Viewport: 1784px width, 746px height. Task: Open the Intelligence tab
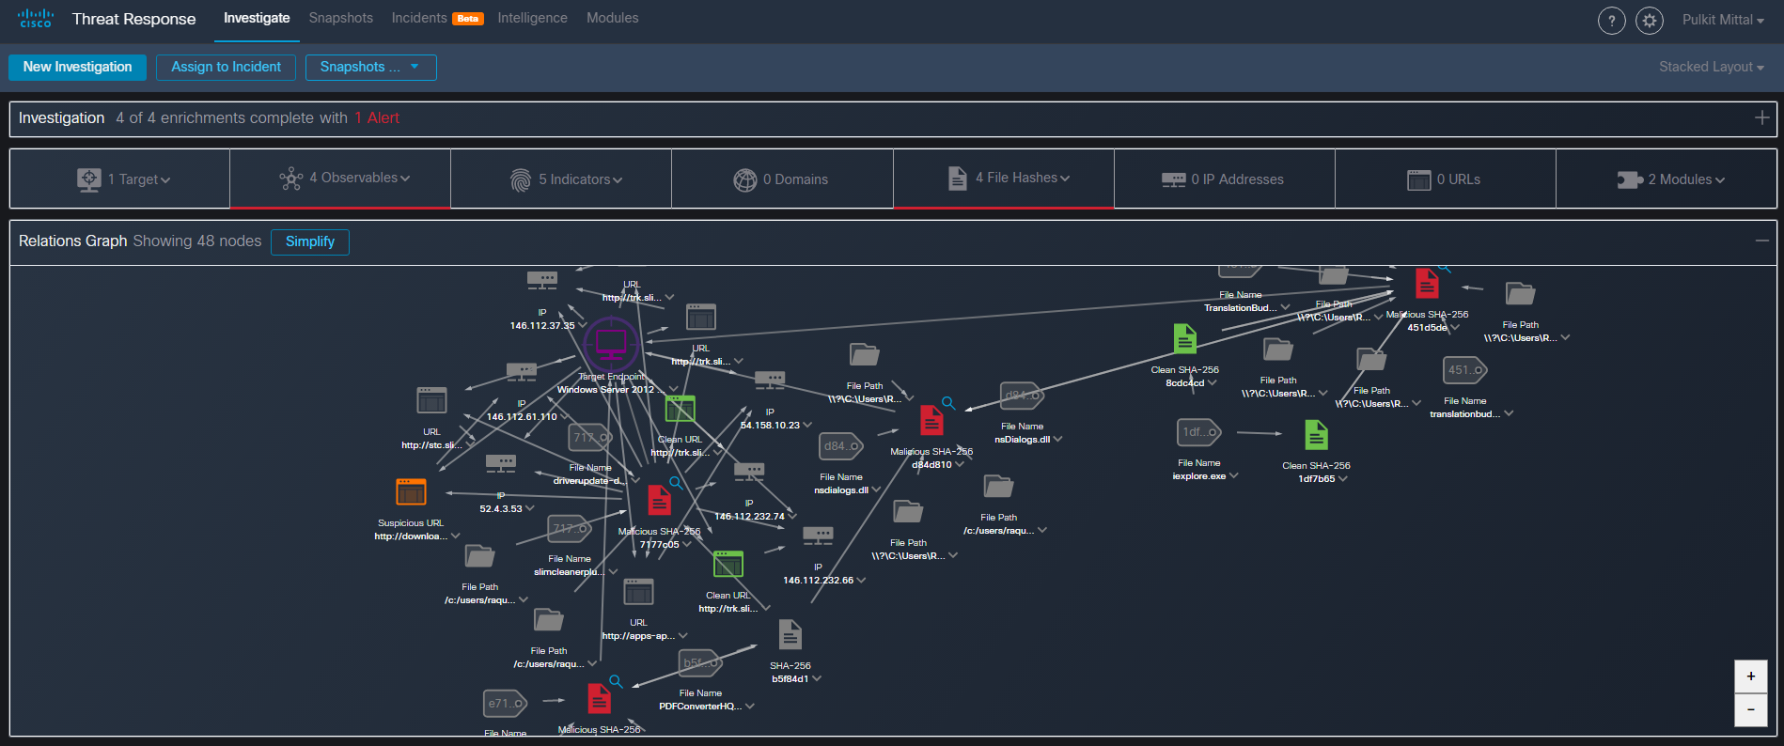pos(532,18)
